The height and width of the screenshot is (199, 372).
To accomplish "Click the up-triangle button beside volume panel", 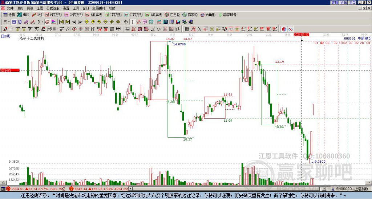I will (3, 182).
